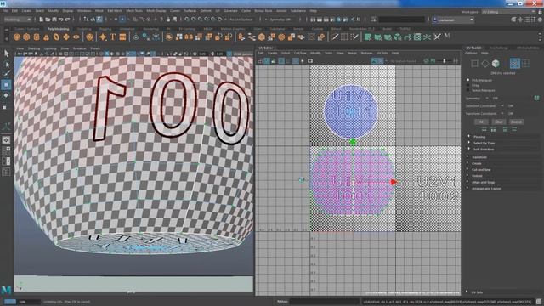Open the UV Editor Cut/Sew menu
The width and height of the screenshot is (544, 306).
(300, 53)
